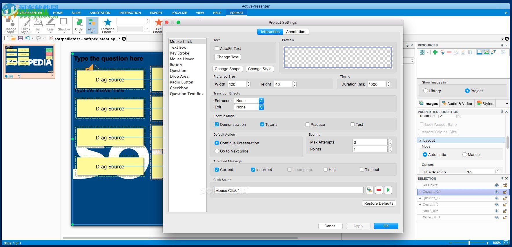
Task: Click fit-to-window icon in status bar
Action: pos(506,243)
